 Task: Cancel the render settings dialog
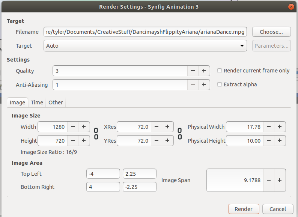pos(277,209)
